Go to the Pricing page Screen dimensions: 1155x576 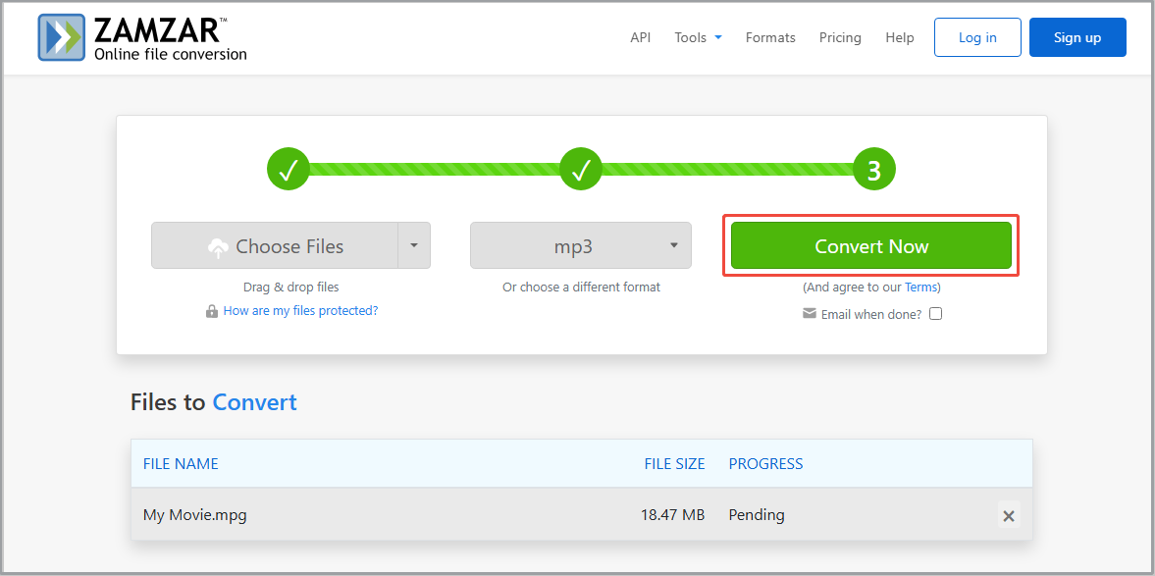pos(840,37)
